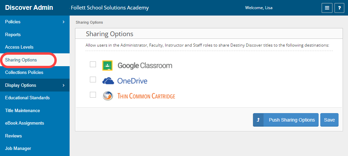Click the Google Classroom label text
The image size is (348, 156).
pos(145,66)
